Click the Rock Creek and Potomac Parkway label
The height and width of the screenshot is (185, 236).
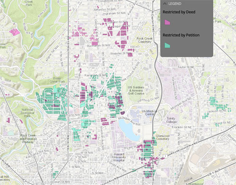[28, 139]
